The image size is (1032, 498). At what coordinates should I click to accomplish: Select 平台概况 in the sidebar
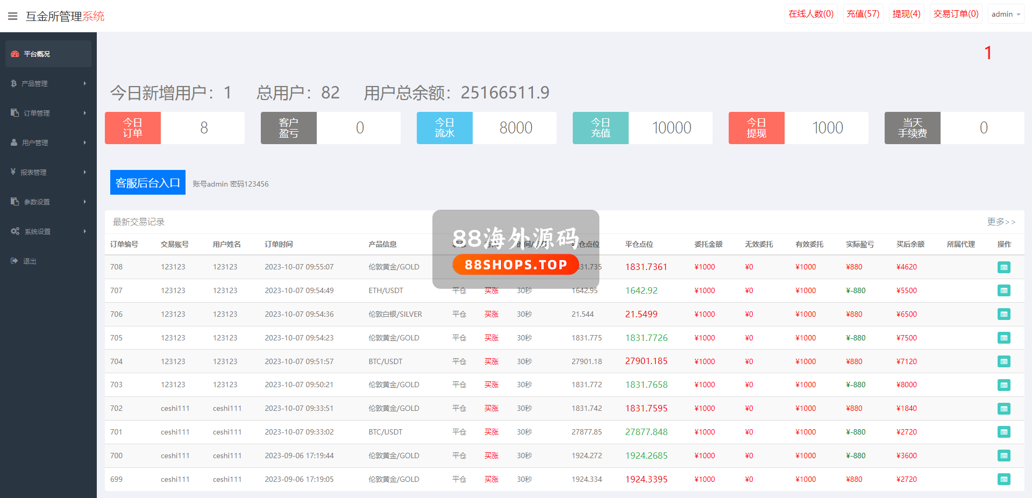(x=37, y=54)
